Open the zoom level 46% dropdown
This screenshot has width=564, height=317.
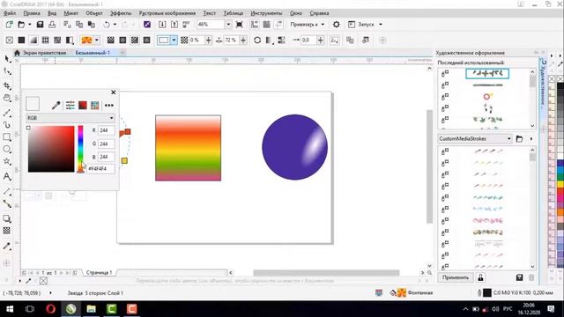tap(228, 25)
